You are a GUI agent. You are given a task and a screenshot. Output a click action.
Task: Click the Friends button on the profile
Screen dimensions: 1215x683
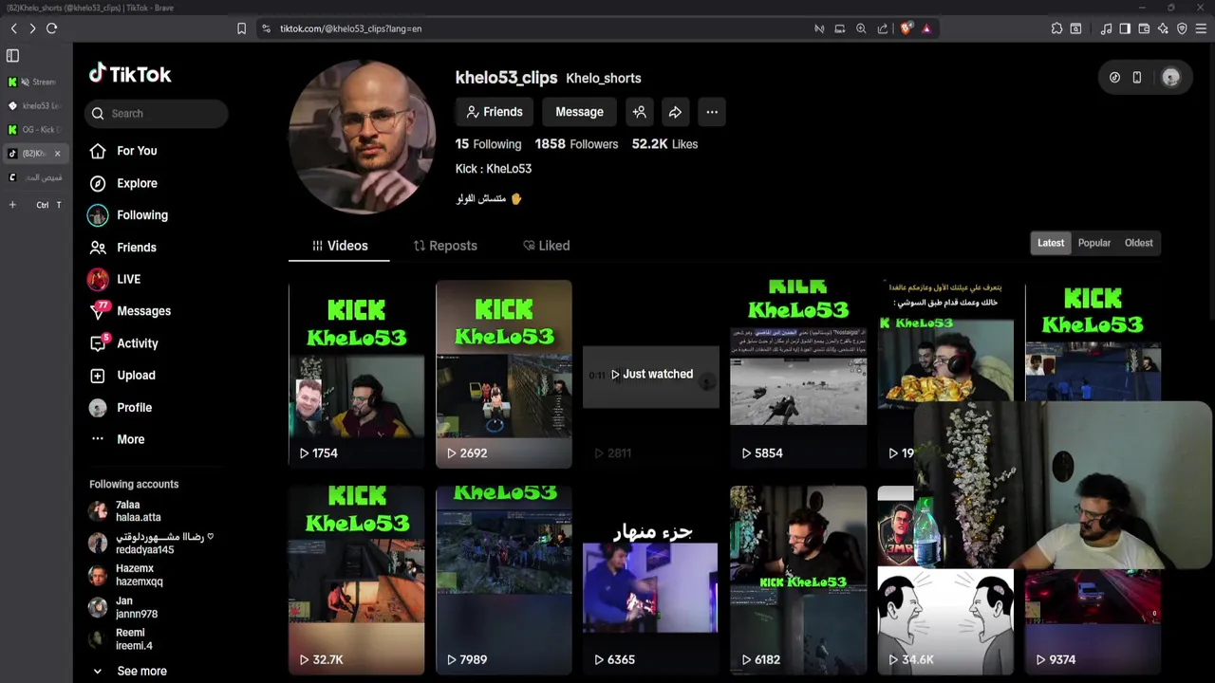click(495, 112)
